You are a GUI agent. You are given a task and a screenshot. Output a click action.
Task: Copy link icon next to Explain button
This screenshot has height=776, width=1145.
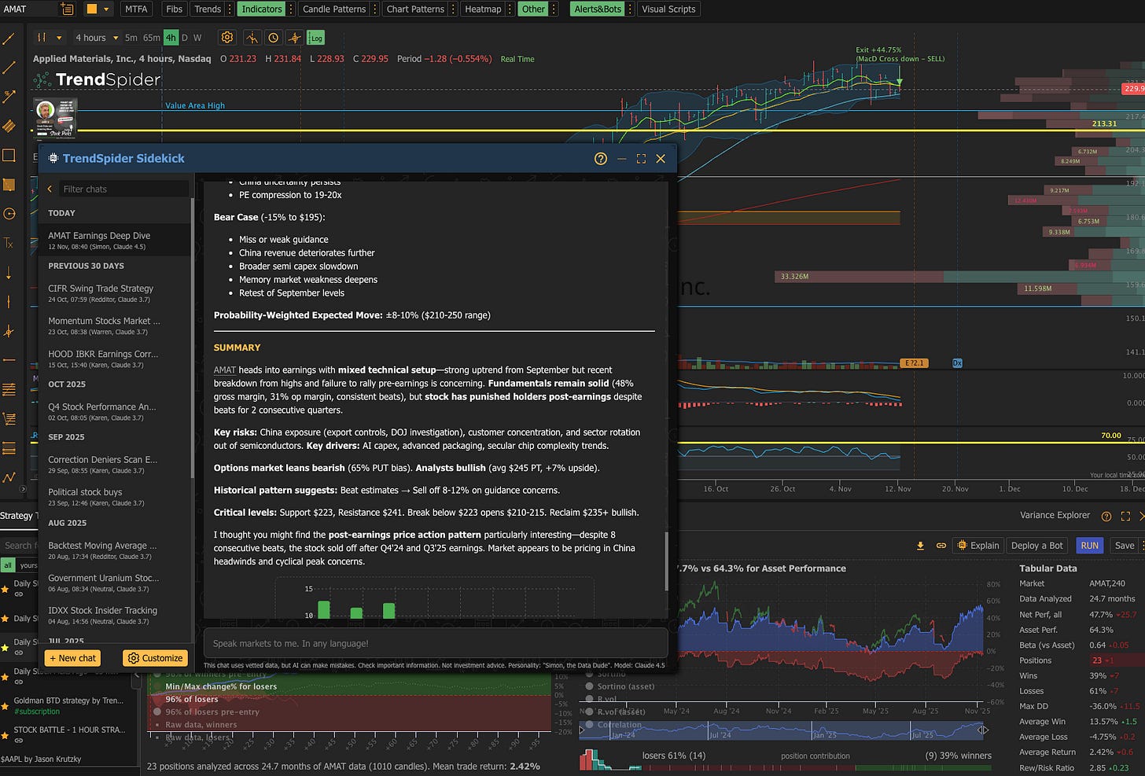point(941,546)
